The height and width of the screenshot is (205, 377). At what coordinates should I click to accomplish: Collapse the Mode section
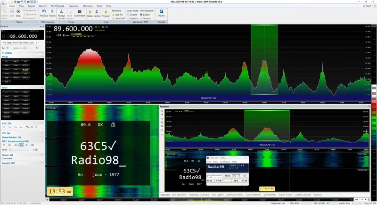pos(42,57)
